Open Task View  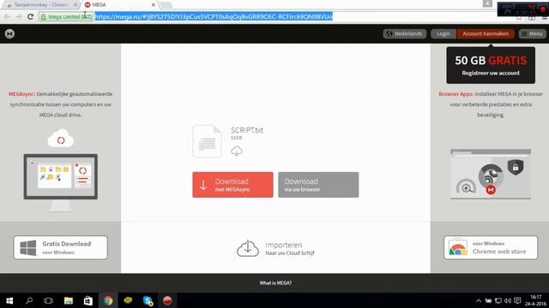[x=48, y=300]
